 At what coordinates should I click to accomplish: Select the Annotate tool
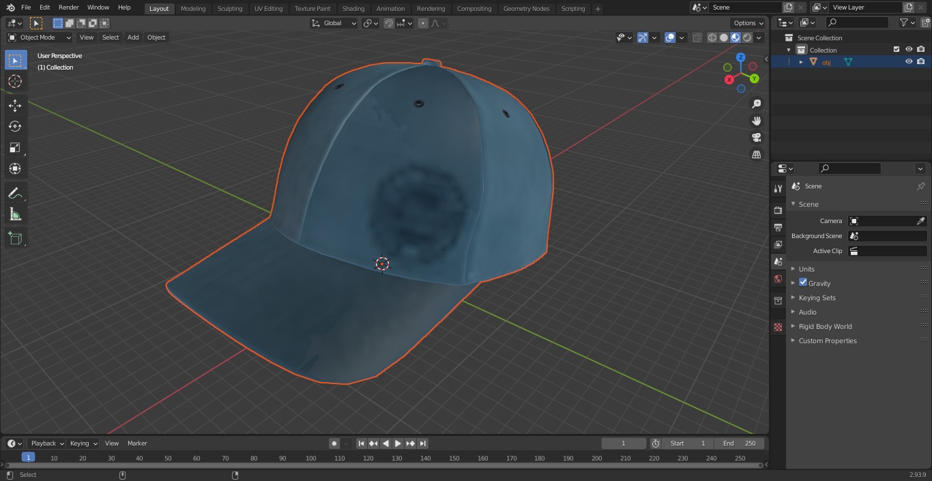tap(15, 194)
